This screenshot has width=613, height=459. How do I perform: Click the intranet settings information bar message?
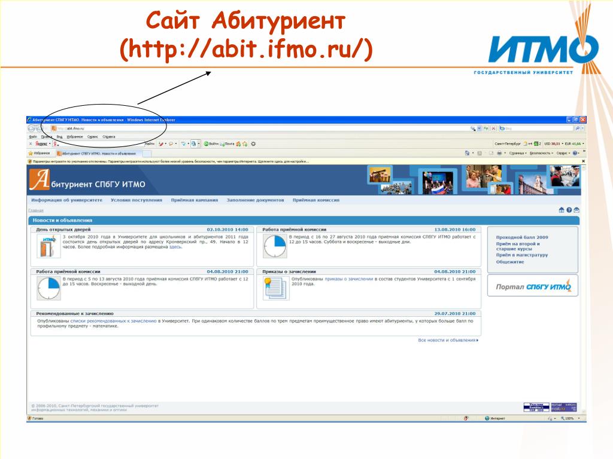point(171,161)
